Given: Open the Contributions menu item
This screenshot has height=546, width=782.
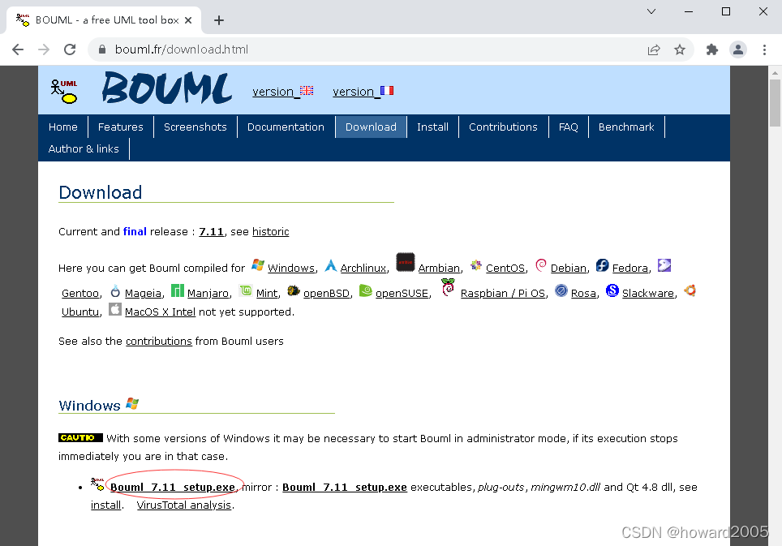Looking at the screenshot, I should pyautogui.click(x=503, y=127).
